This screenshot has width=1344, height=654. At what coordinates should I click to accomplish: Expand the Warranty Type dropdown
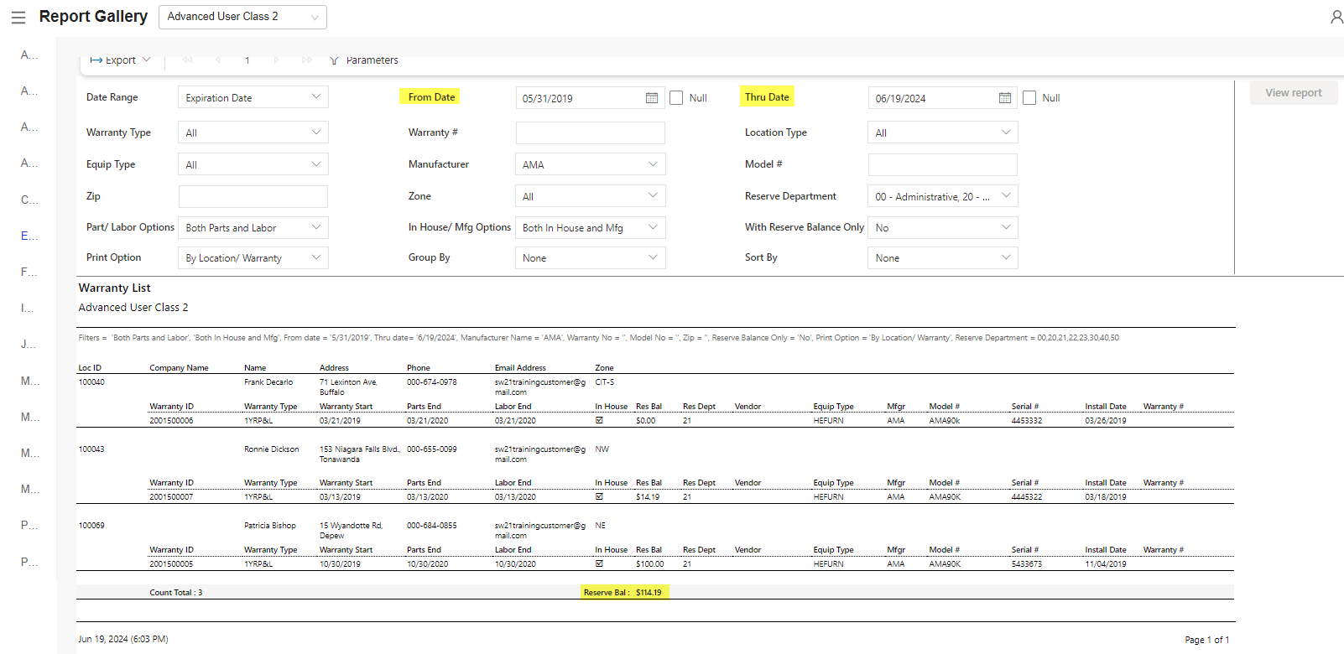(x=253, y=132)
